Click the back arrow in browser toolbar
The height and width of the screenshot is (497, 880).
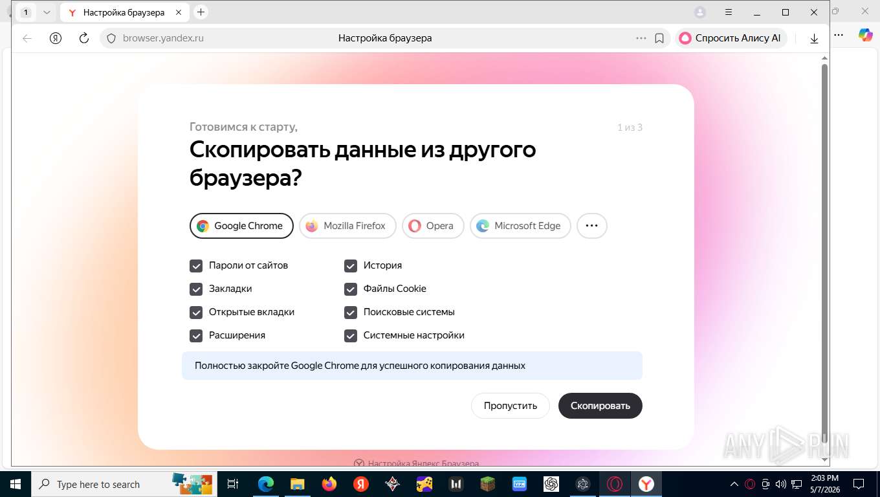point(27,38)
